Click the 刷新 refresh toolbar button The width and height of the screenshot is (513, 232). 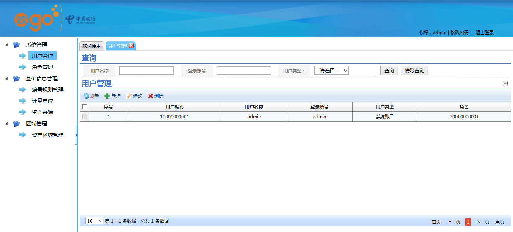point(91,96)
